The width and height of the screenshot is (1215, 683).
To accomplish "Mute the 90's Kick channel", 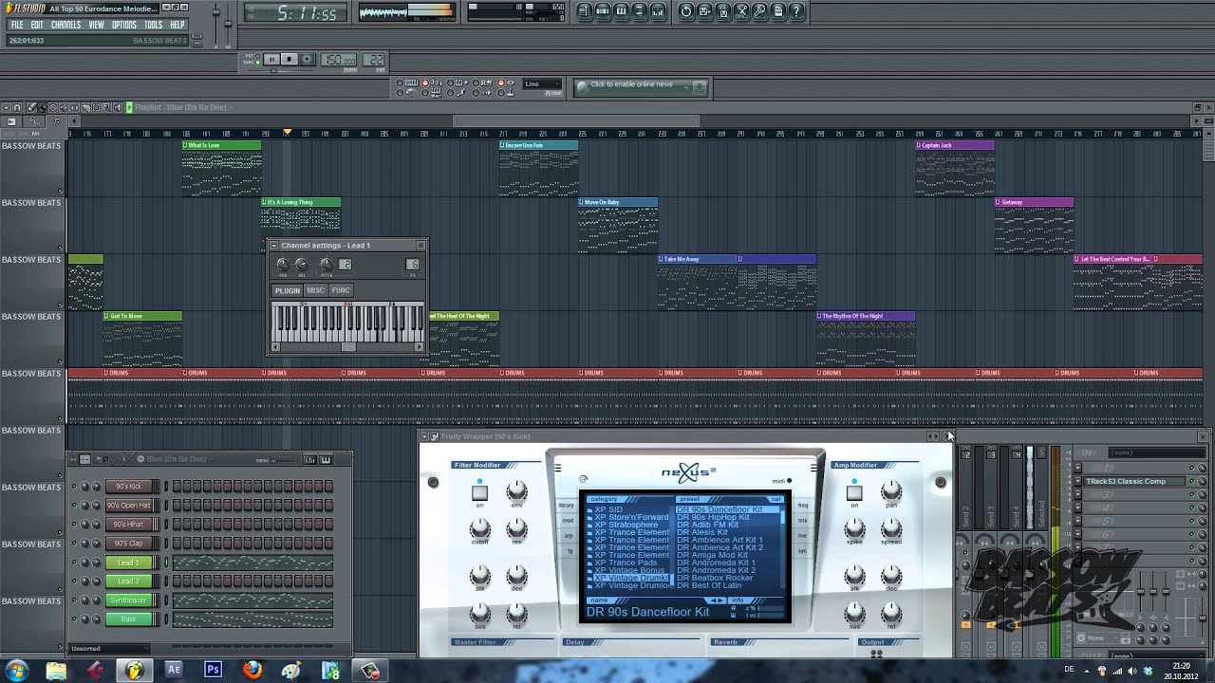I will click(x=74, y=487).
